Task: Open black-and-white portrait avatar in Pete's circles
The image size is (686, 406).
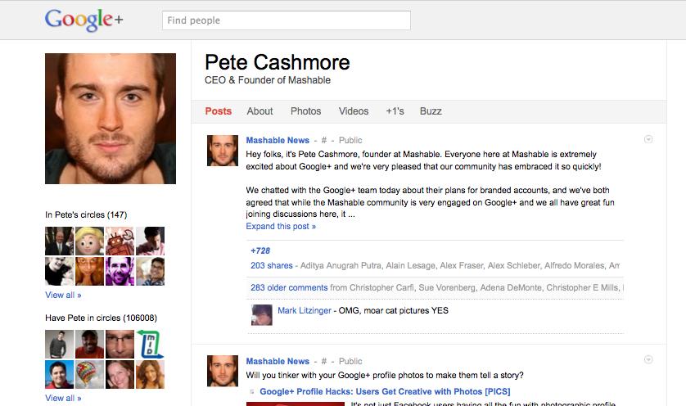Action: (60, 271)
